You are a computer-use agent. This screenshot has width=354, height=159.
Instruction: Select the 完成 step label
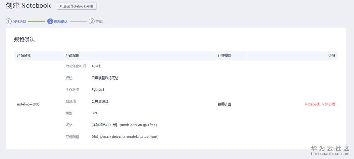click(x=99, y=22)
